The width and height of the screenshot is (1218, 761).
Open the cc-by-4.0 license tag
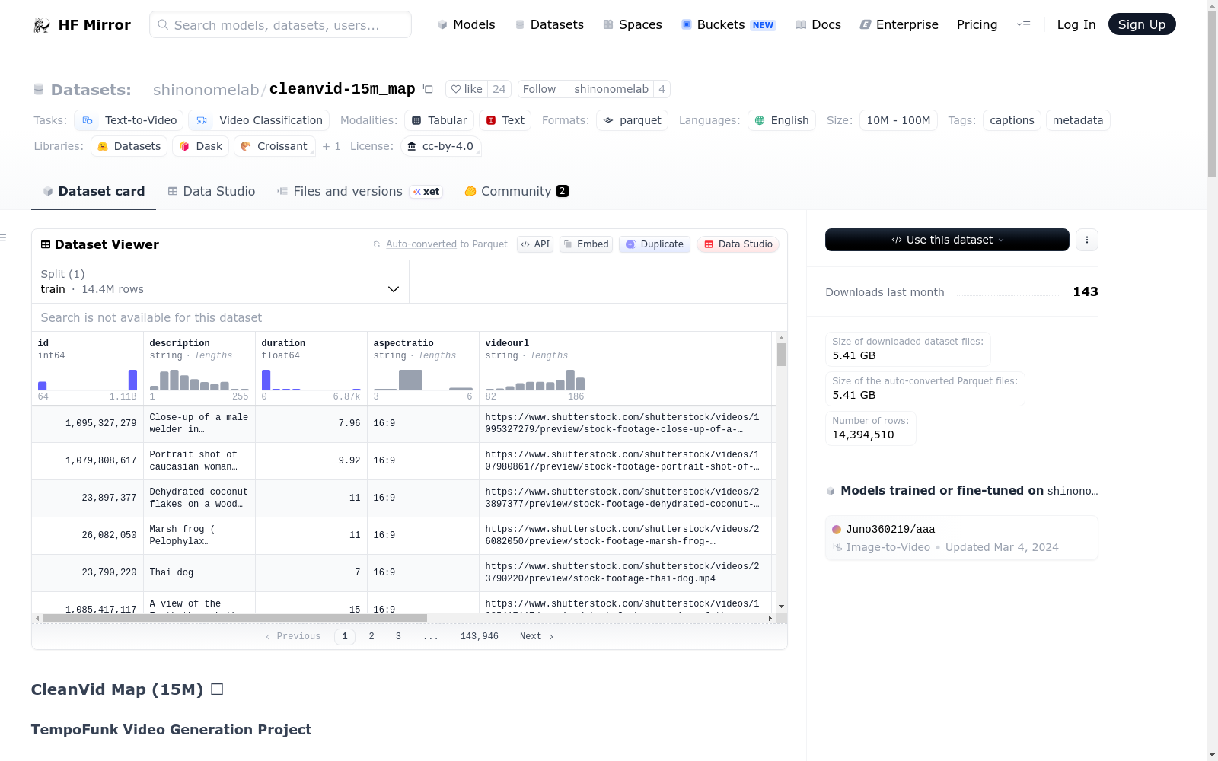441,146
